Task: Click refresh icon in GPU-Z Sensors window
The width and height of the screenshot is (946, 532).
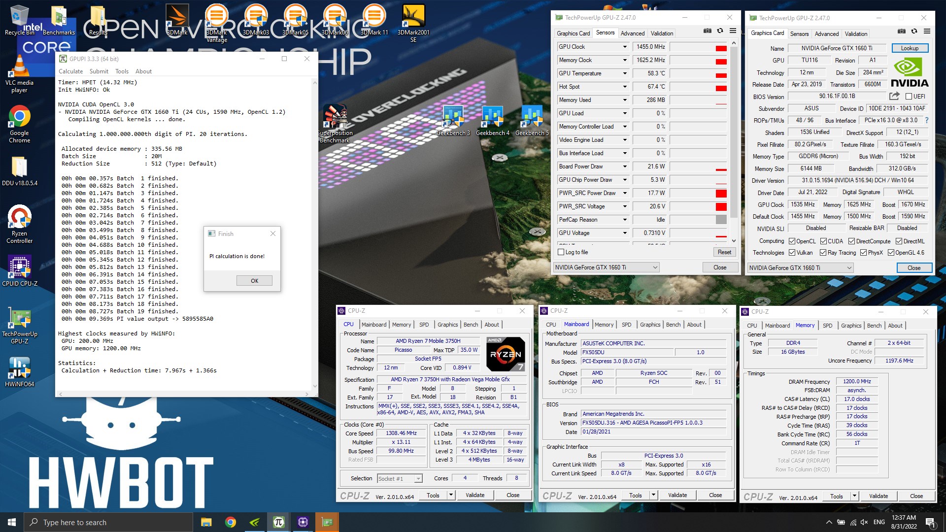Action: coord(720,31)
